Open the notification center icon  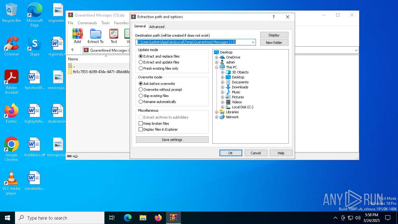click(x=388, y=218)
